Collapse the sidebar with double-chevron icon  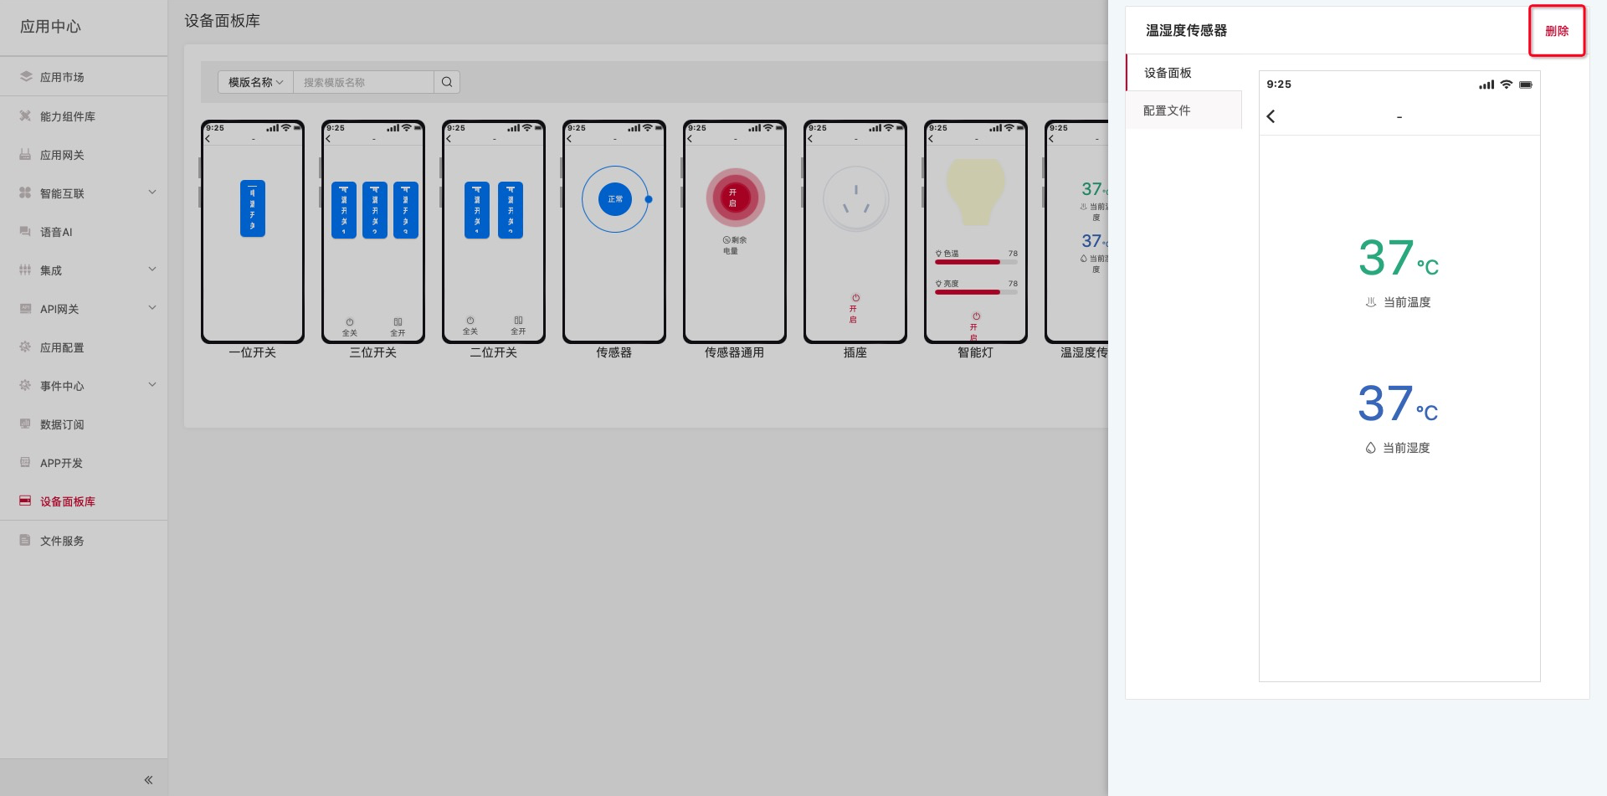148,780
